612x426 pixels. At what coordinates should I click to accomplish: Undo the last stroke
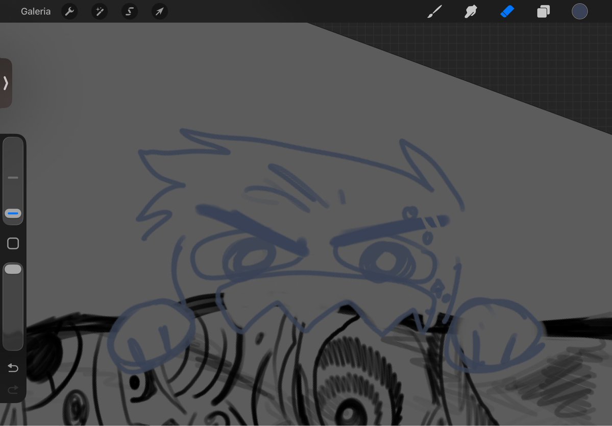[x=13, y=367]
